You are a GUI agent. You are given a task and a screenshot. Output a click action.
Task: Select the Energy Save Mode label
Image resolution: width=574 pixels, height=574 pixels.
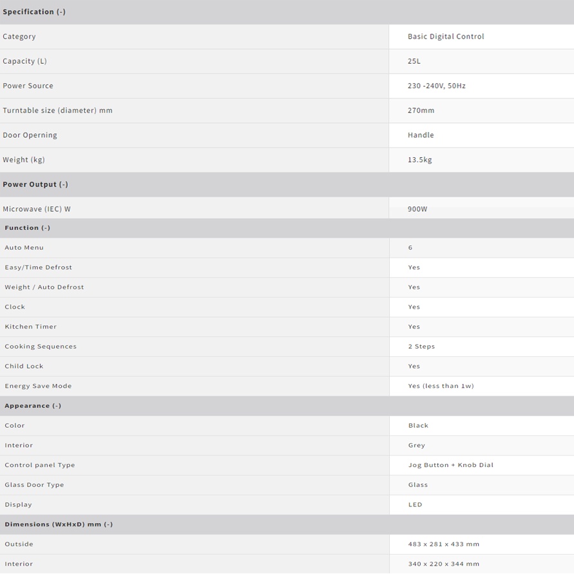(38, 386)
